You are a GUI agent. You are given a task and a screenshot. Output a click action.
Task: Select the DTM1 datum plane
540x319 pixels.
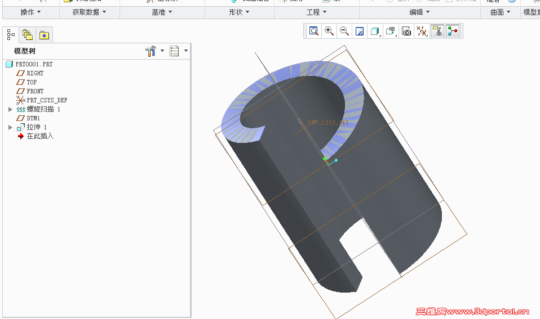pyautogui.click(x=28, y=118)
